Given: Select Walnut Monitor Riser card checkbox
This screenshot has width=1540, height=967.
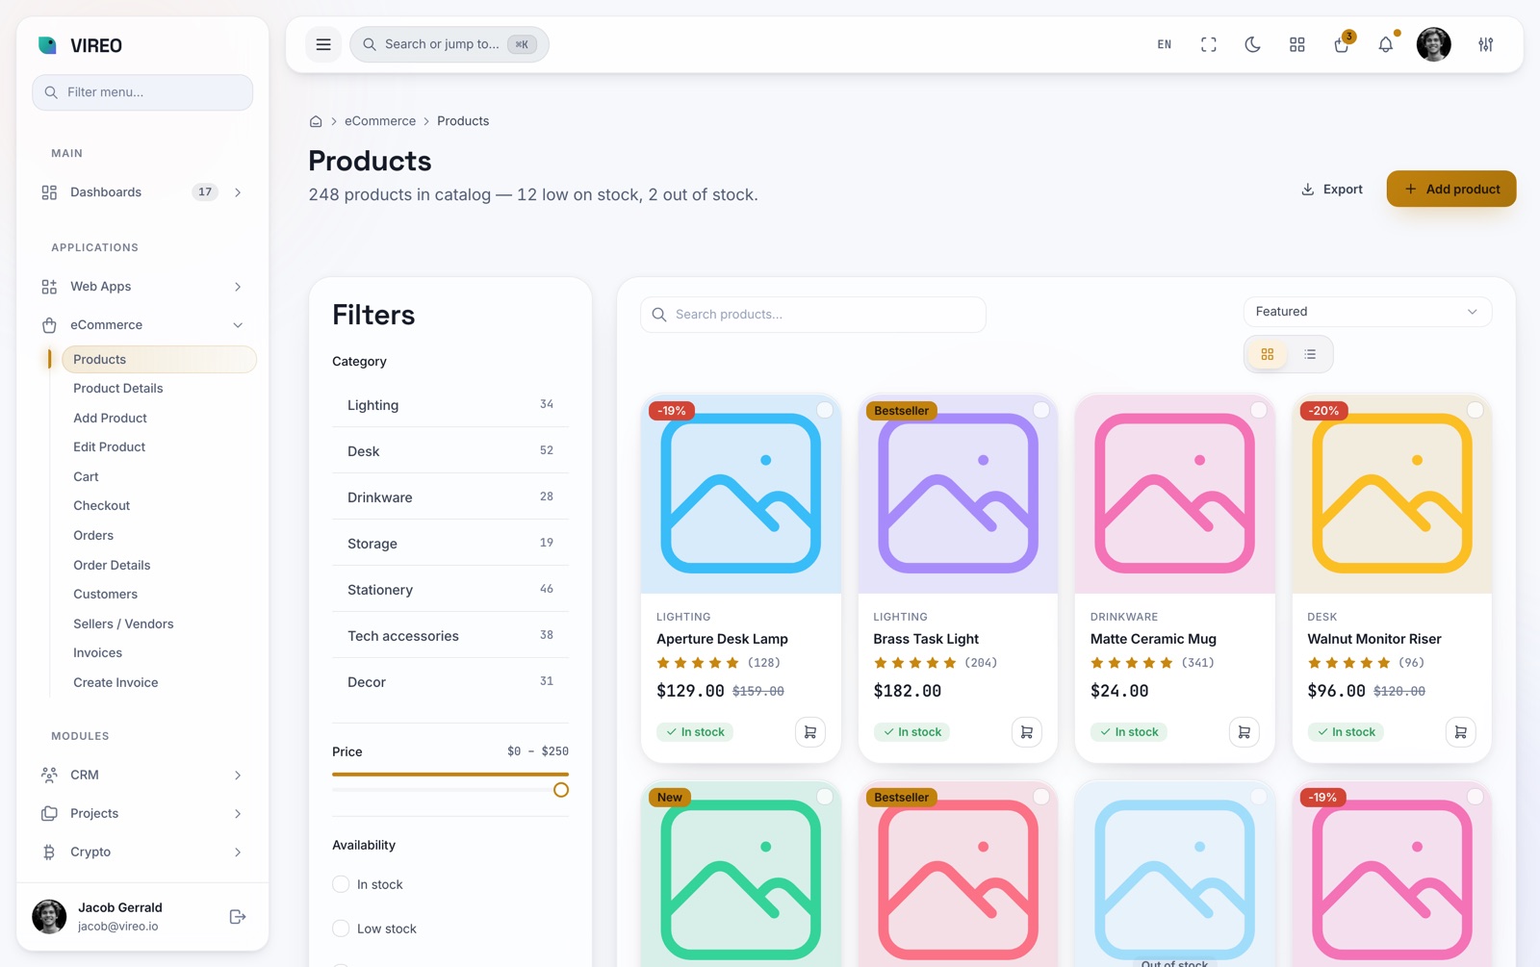Looking at the screenshot, I should pos(1476,410).
